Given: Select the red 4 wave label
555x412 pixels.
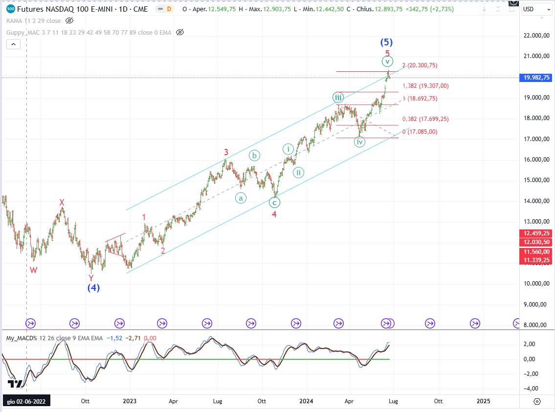Looking at the screenshot, I should 274,214.
